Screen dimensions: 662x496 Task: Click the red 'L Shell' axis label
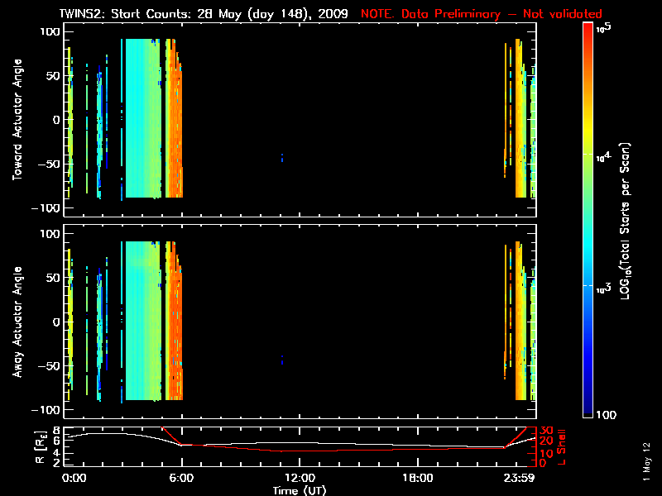(564, 445)
